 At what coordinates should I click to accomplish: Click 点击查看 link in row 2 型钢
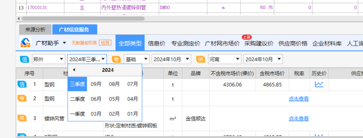click(299, 99)
